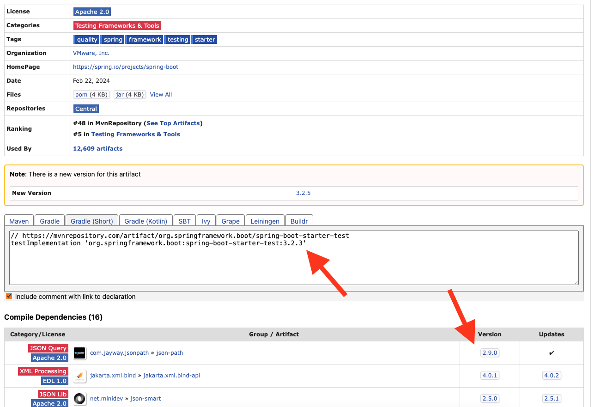Click version 2.9.0 of json-path
This screenshot has height=407, width=594.
(490, 353)
